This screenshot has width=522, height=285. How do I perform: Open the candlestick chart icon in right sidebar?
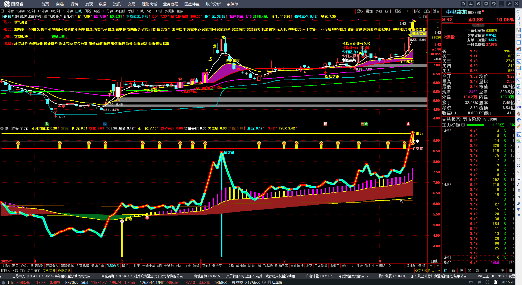click(x=519, y=49)
